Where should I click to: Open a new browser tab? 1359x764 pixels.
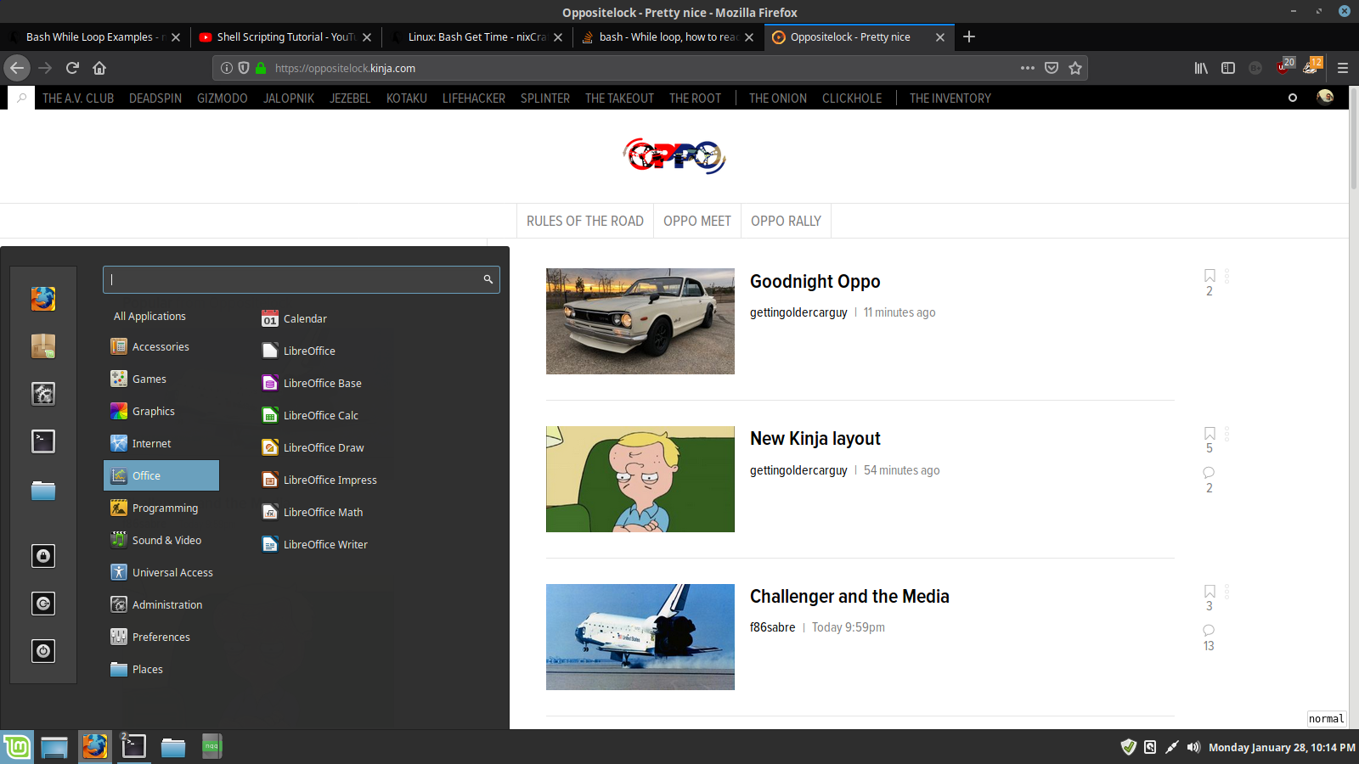(x=969, y=37)
